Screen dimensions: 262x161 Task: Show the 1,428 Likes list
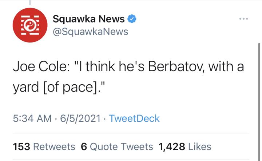[x=185, y=146]
